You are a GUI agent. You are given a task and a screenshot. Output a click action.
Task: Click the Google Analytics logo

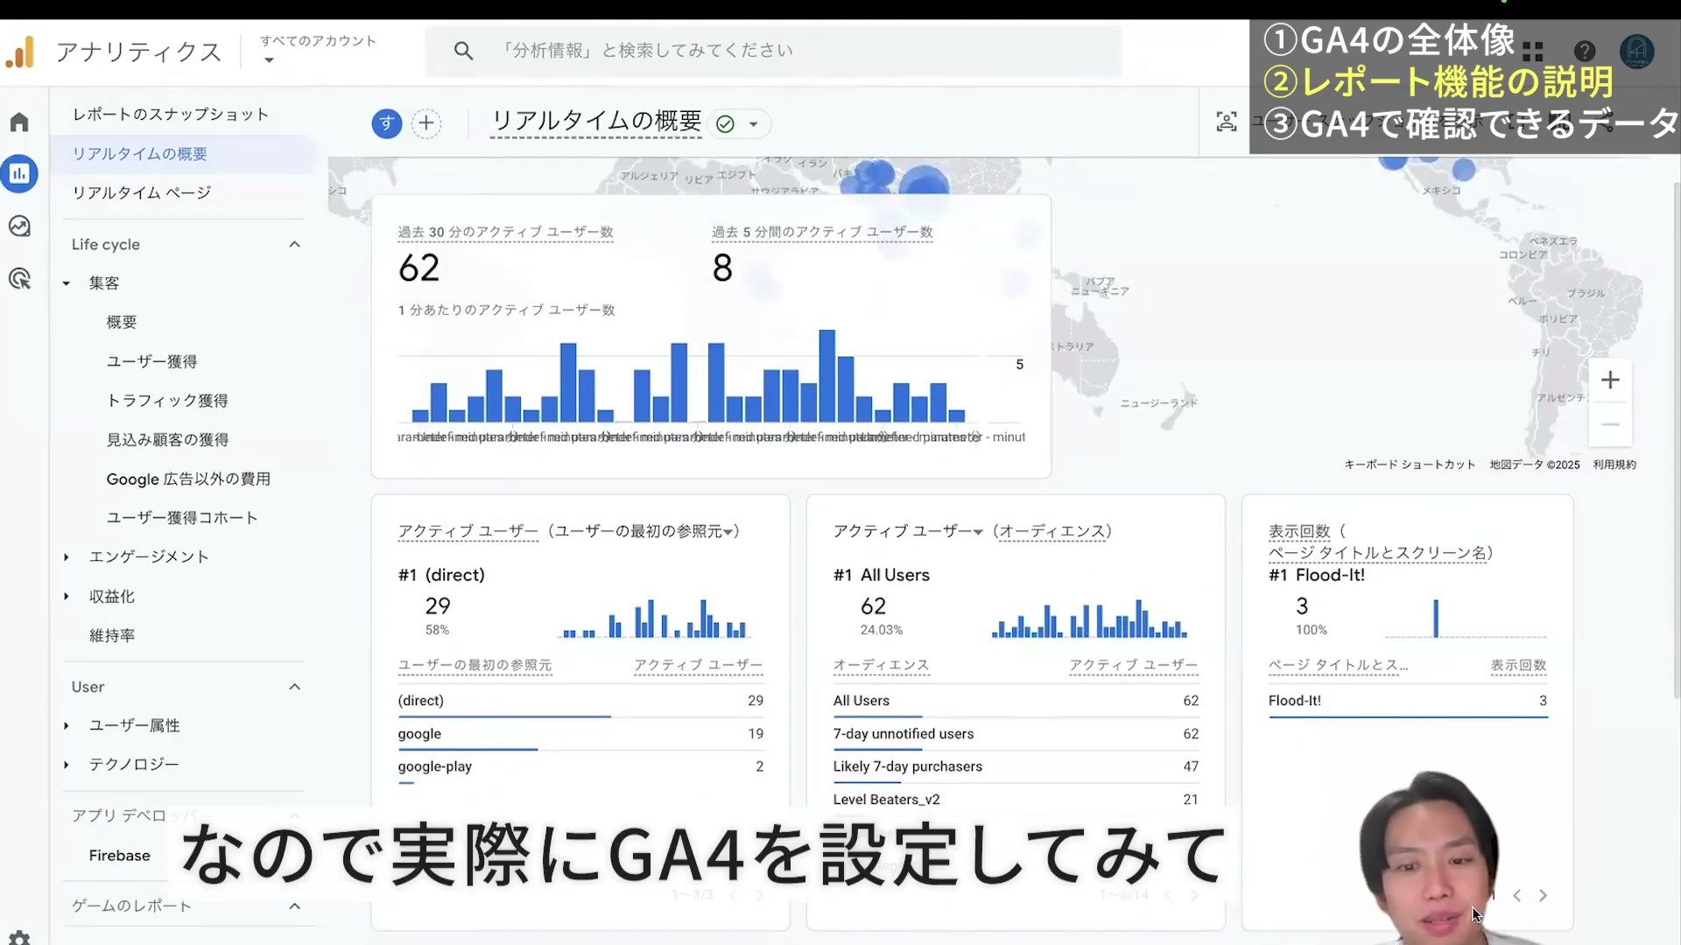(x=20, y=52)
